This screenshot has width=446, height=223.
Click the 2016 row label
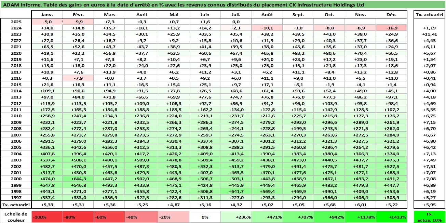tap(16, 78)
